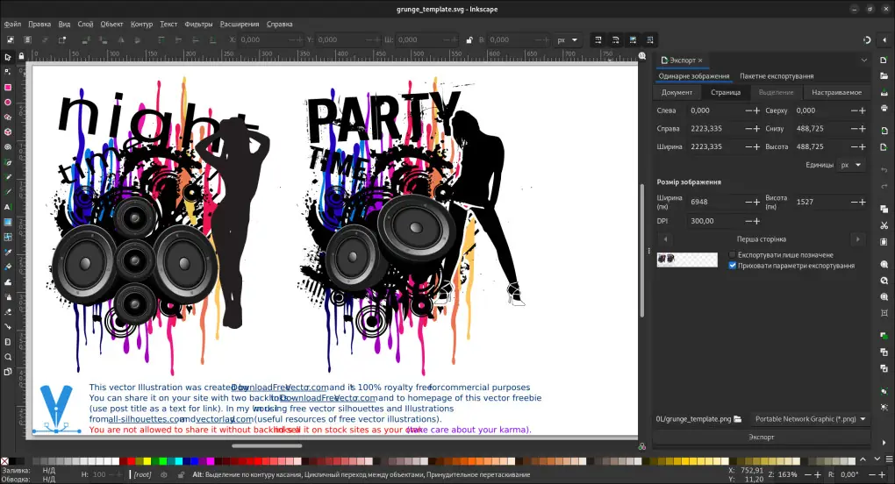This screenshot has height=484, width=895.
Task: Toggle move gradients transform option
Action: click(x=633, y=40)
